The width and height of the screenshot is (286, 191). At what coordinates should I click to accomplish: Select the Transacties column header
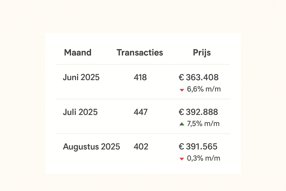click(140, 53)
